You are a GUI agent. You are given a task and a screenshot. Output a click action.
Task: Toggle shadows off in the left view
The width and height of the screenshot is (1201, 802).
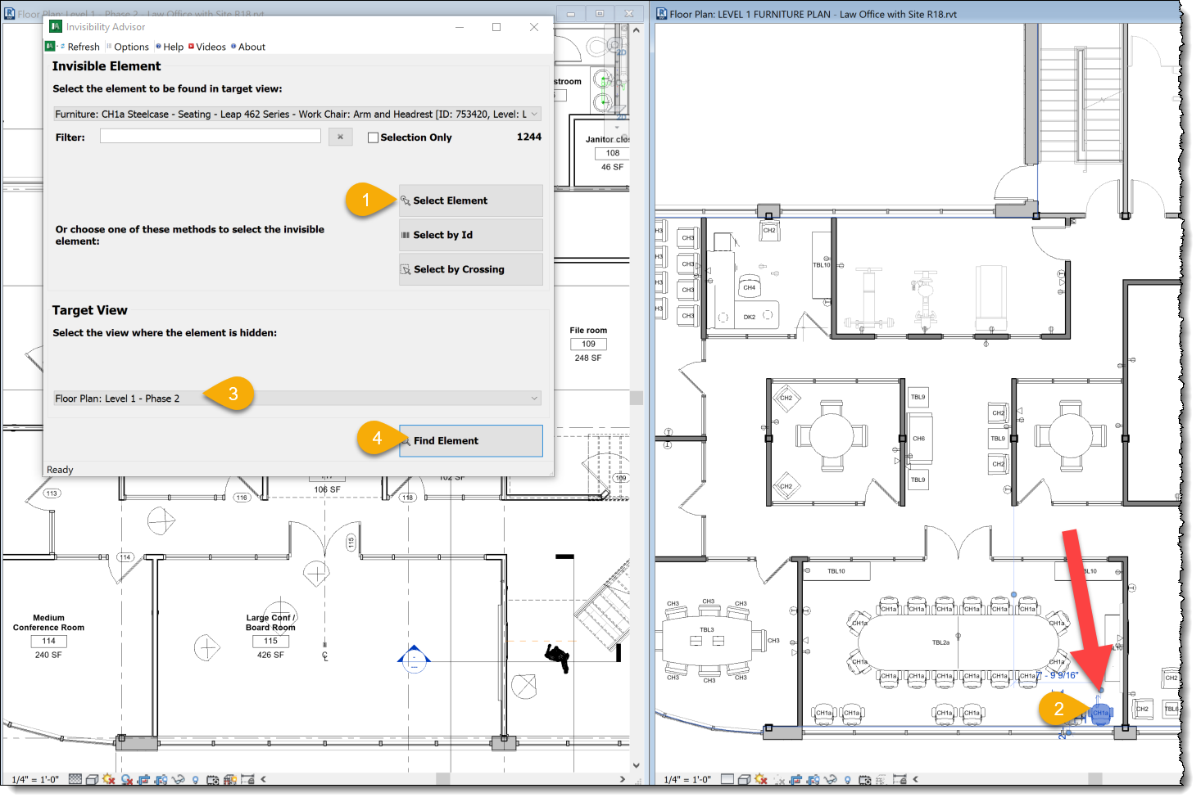pos(125,779)
